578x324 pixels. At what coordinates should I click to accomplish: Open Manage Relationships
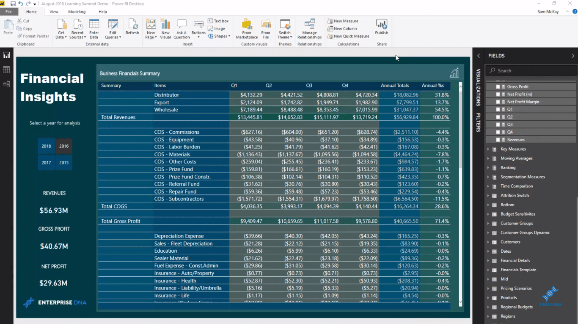pos(309,29)
